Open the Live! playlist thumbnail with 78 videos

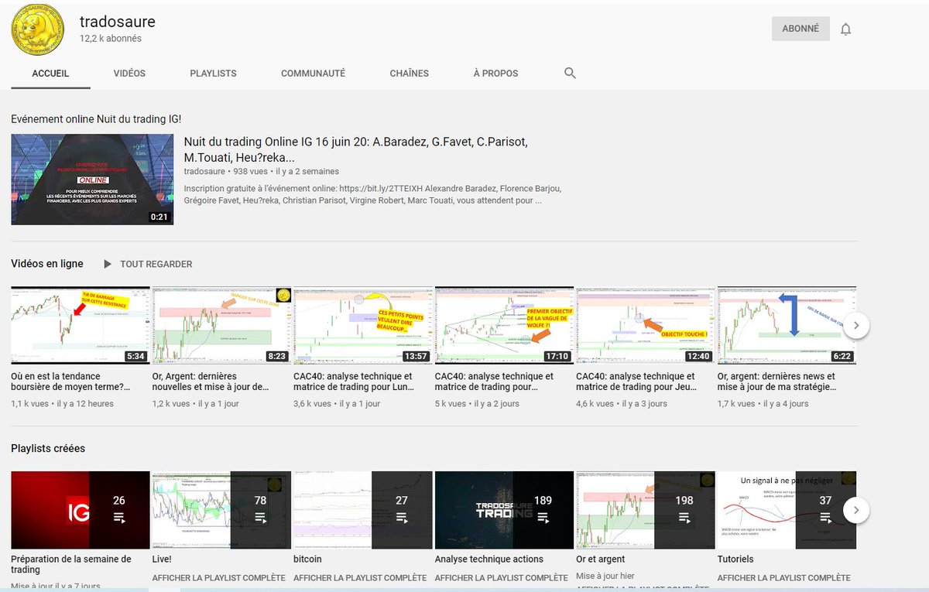pos(221,510)
